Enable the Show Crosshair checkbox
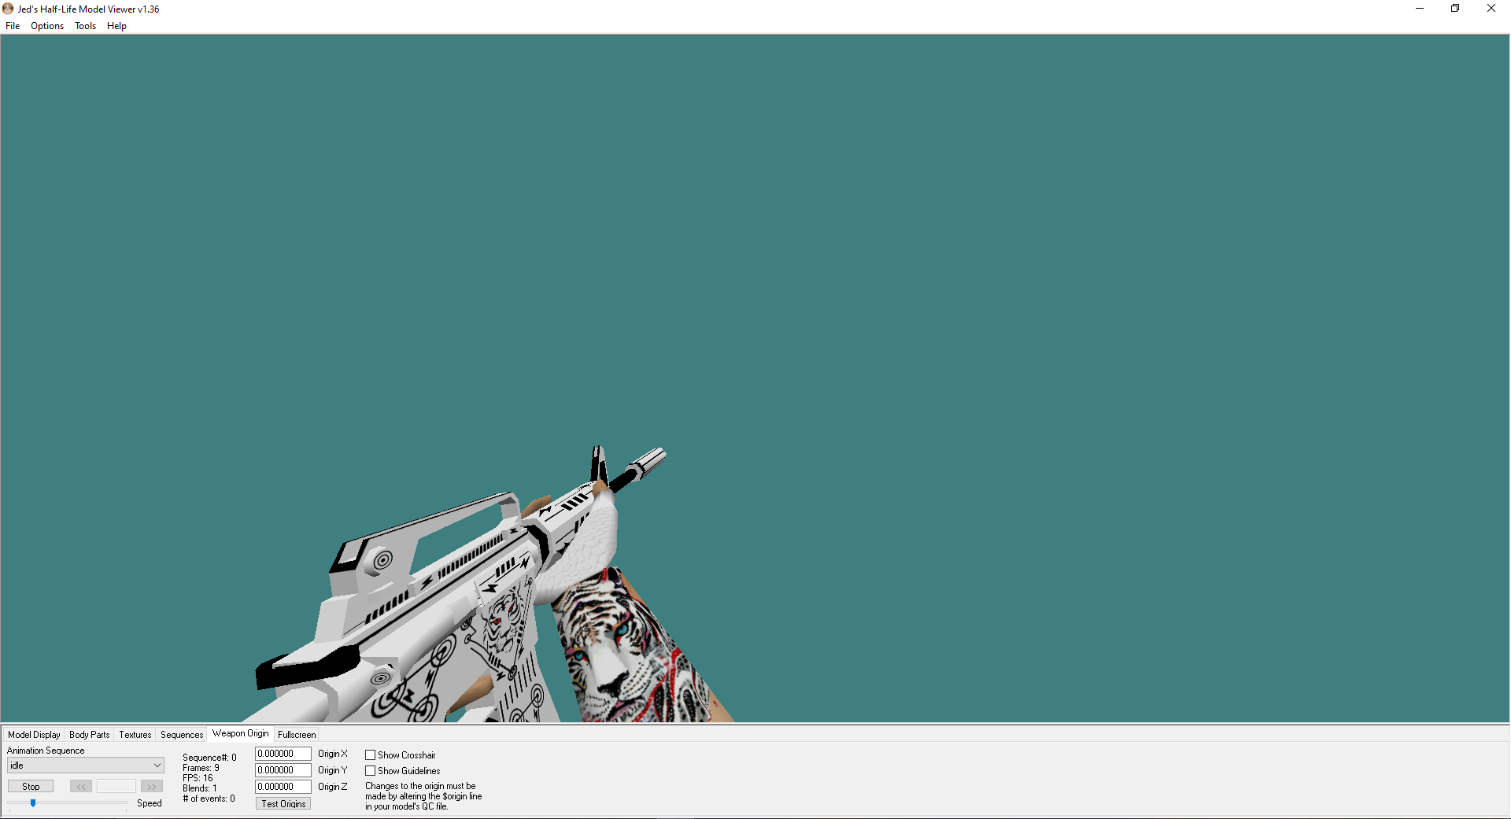Image resolution: width=1511 pixels, height=819 pixels. pos(370,755)
